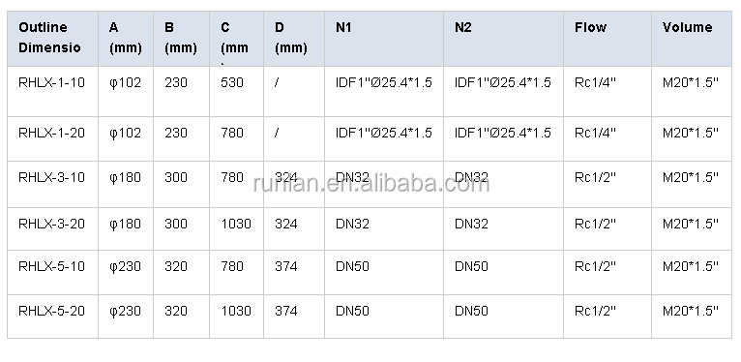This screenshot has height=362, width=741.
Task: Click the Volume column header
Action: 692,39
